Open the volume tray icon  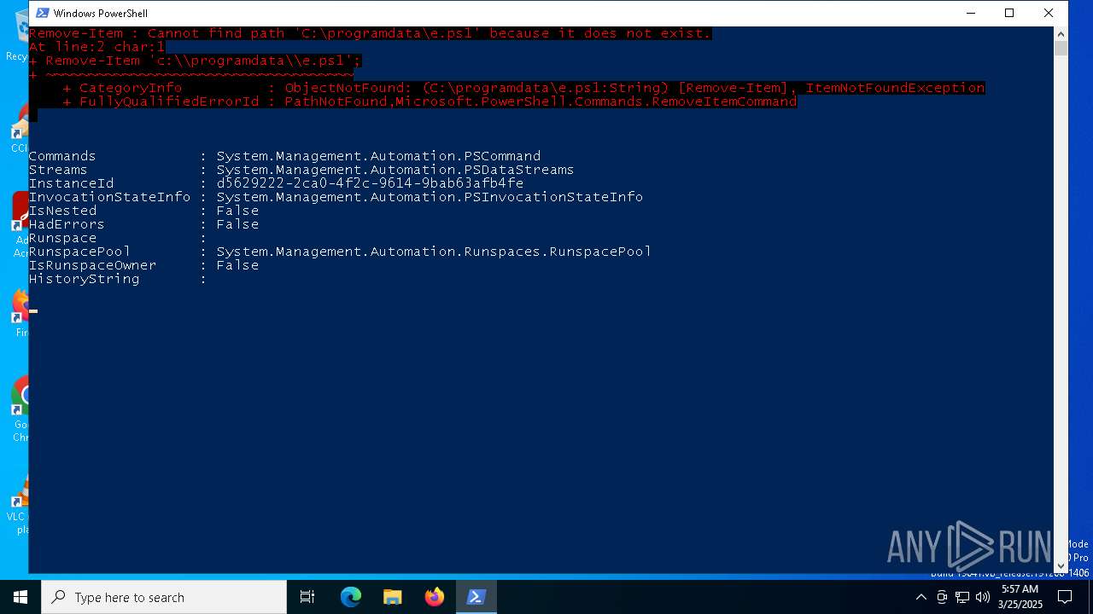coord(983,597)
